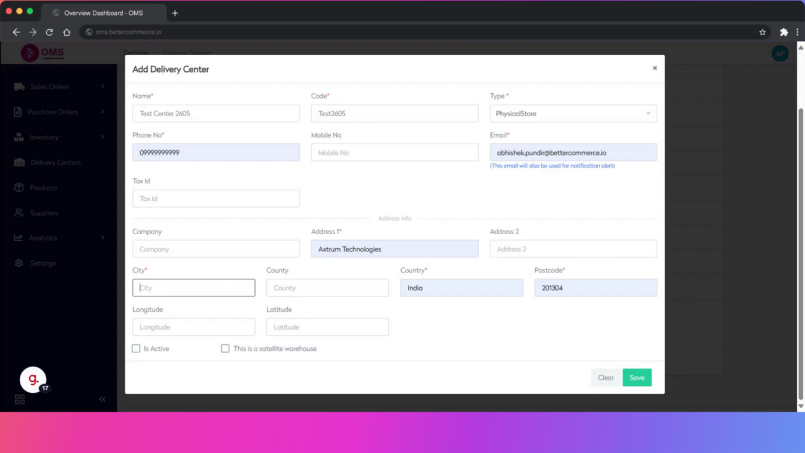The width and height of the screenshot is (805, 453).
Task: Focus the City input field
Action: [x=194, y=288]
